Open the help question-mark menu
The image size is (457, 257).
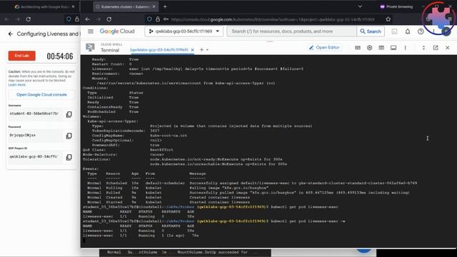click(x=421, y=31)
